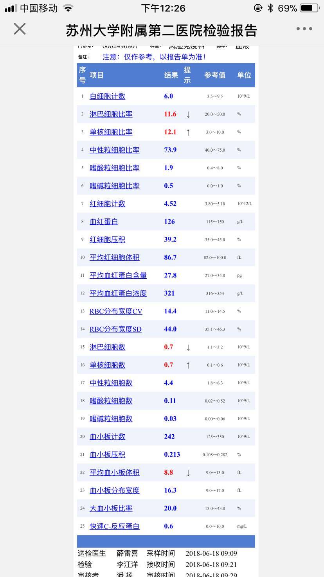This screenshot has width=324, height=577.
Task: Tap the page title 苏州大学附属第二医院检验报告
Action: pyautogui.click(x=161, y=30)
